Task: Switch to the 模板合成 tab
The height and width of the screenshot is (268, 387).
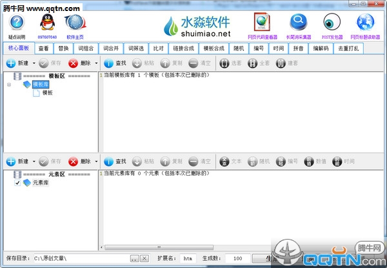Action: coord(213,48)
